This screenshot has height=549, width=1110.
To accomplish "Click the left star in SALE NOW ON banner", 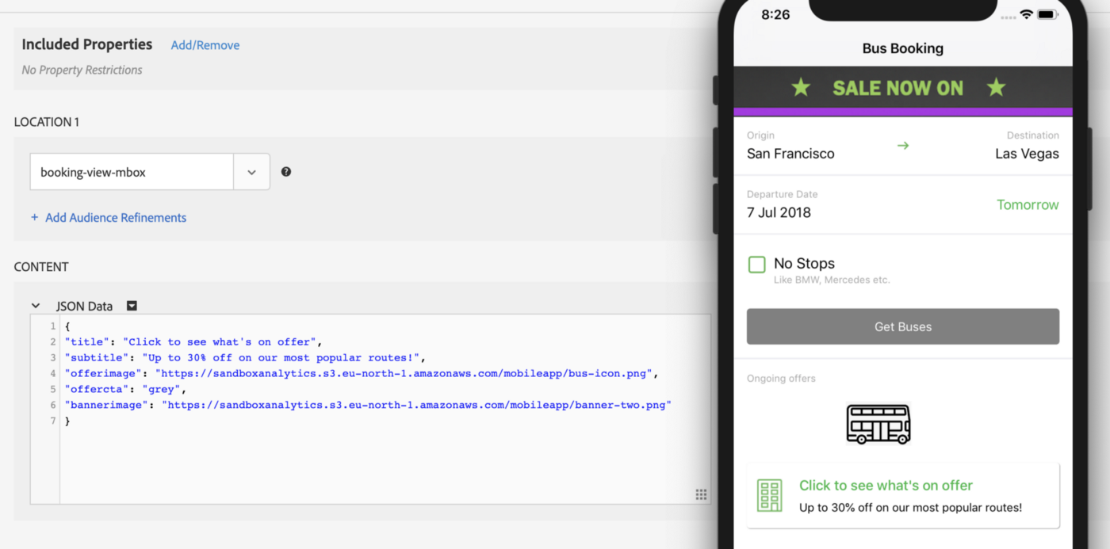I will tap(801, 88).
